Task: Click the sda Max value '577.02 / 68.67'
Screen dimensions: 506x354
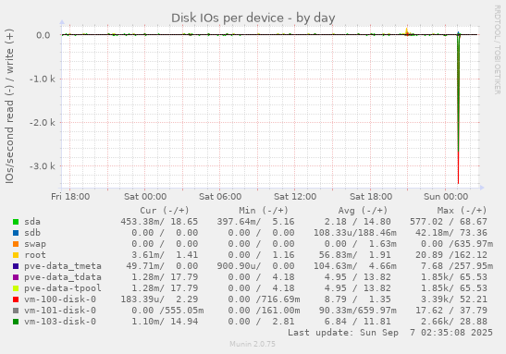Action: [449, 222]
